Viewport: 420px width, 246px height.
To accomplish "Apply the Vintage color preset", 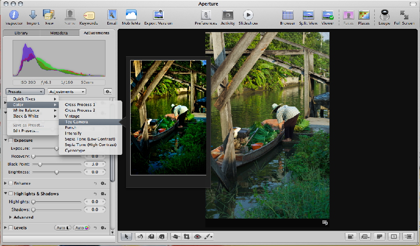I will click(90, 116).
